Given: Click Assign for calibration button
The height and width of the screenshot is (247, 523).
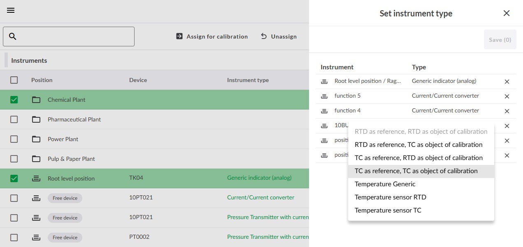Looking at the screenshot, I should (212, 37).
